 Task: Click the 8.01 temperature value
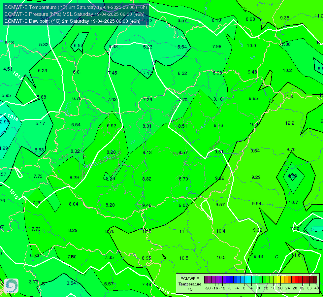[147, 126]
